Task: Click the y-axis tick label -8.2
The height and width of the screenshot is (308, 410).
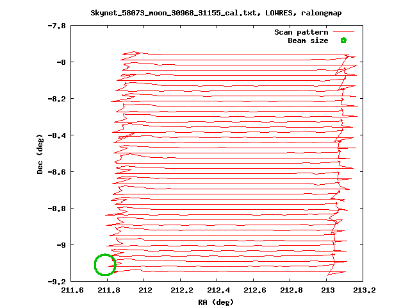Action: [x=56, y=99]
